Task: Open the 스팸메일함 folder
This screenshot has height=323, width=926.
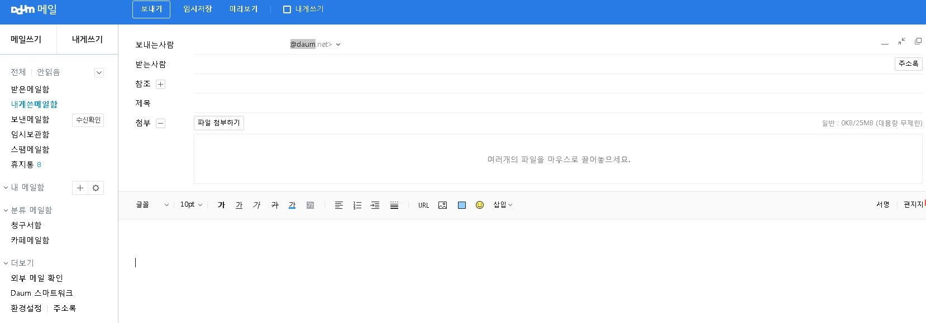Action: (30, 149)
